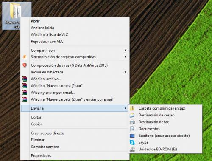The width and height of the screenshot is (212, 161).
Task: Open Incluir en biblioteca entry
Action: (75, 72)
